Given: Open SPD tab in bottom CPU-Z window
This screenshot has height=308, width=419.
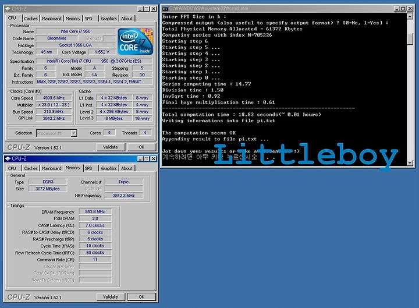Looking at the screenshot, I should point(88,168).
